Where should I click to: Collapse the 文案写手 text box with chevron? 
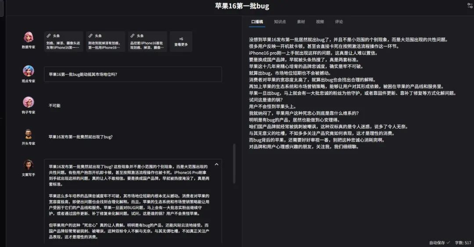tap(216, 164)
